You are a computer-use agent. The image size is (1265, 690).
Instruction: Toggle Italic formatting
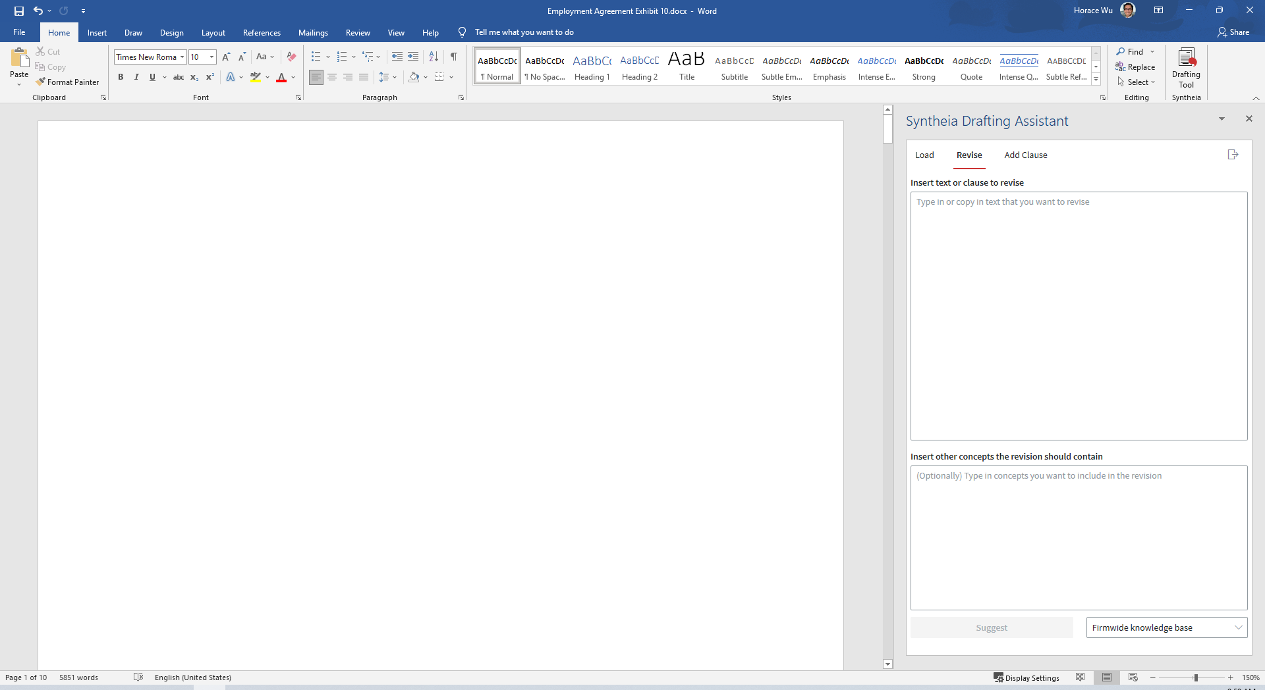[x=136, y=77]
